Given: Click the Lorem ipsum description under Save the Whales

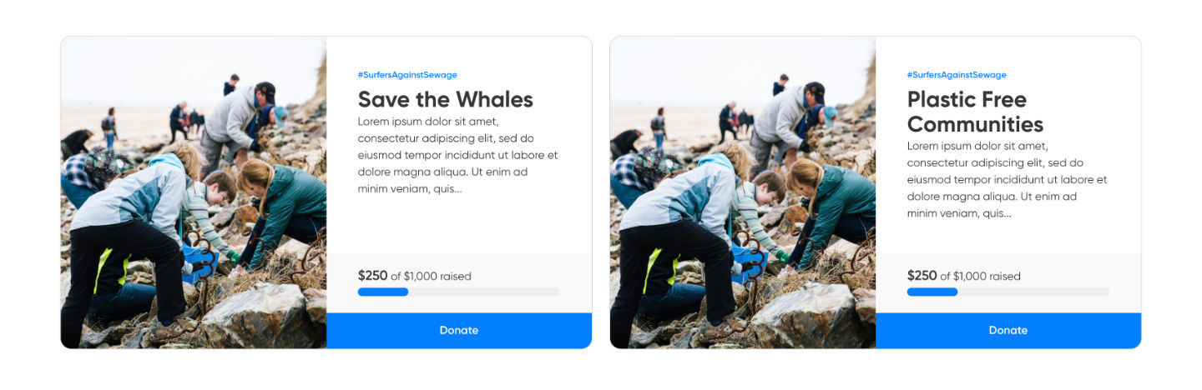Looking at the screenshot, I should [x=457, y=155].
